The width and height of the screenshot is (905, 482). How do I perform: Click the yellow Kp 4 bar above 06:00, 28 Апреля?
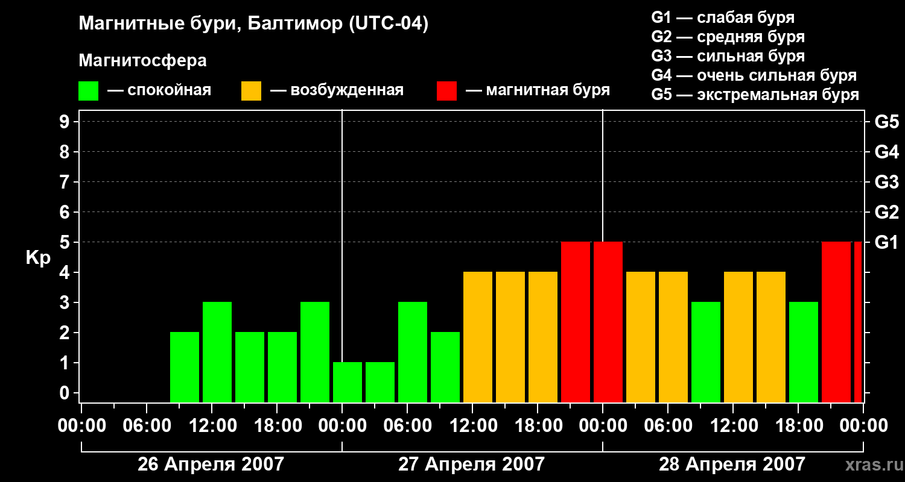point(673,337)
